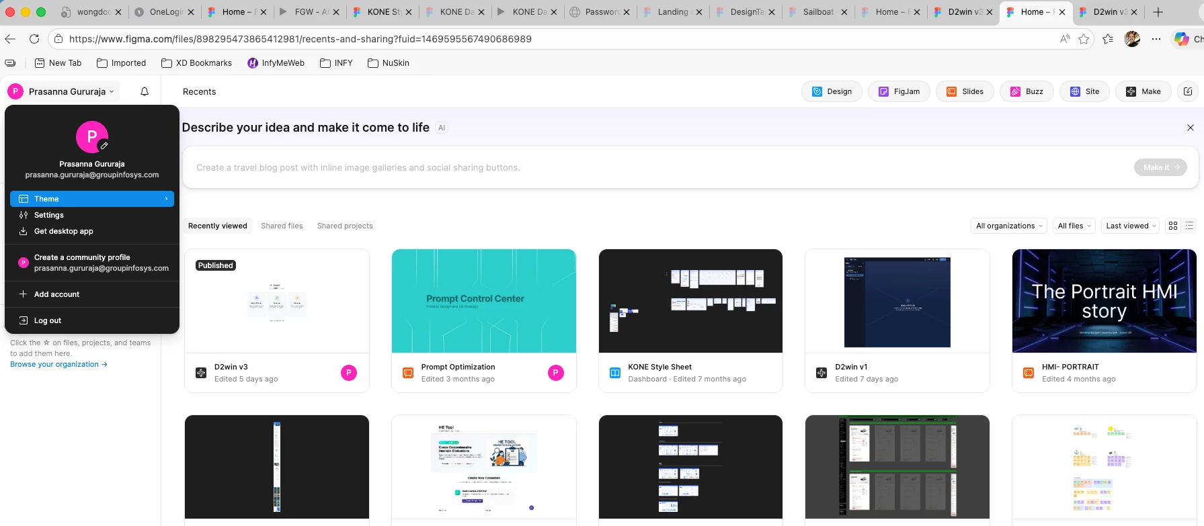
Task: Open the notifications bell
Action: [145, 91]
